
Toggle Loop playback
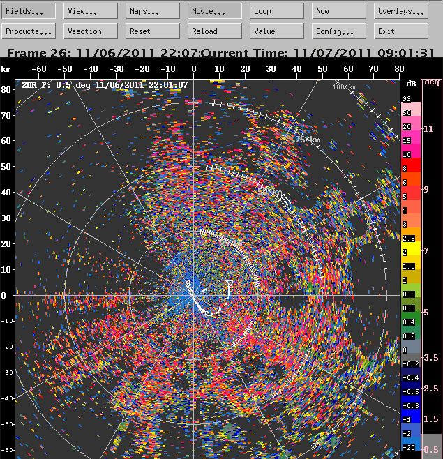pos(277,11)
